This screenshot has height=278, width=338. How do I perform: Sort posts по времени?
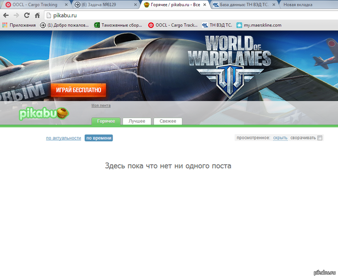click(x=99, y=138)
